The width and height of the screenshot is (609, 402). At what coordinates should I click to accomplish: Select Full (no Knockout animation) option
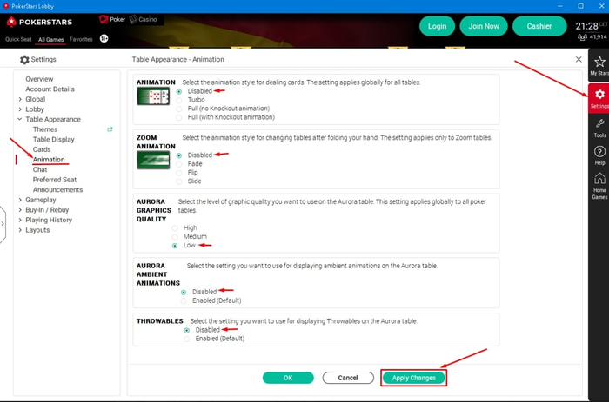179,109
